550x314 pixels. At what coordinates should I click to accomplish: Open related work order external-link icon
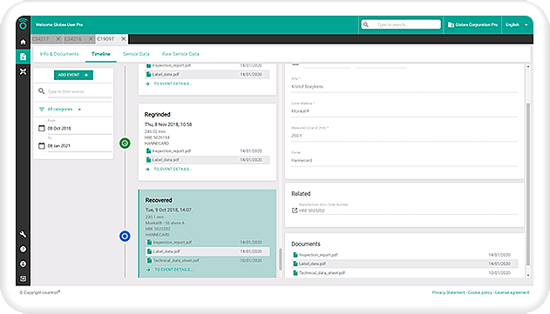pos(295,210)
